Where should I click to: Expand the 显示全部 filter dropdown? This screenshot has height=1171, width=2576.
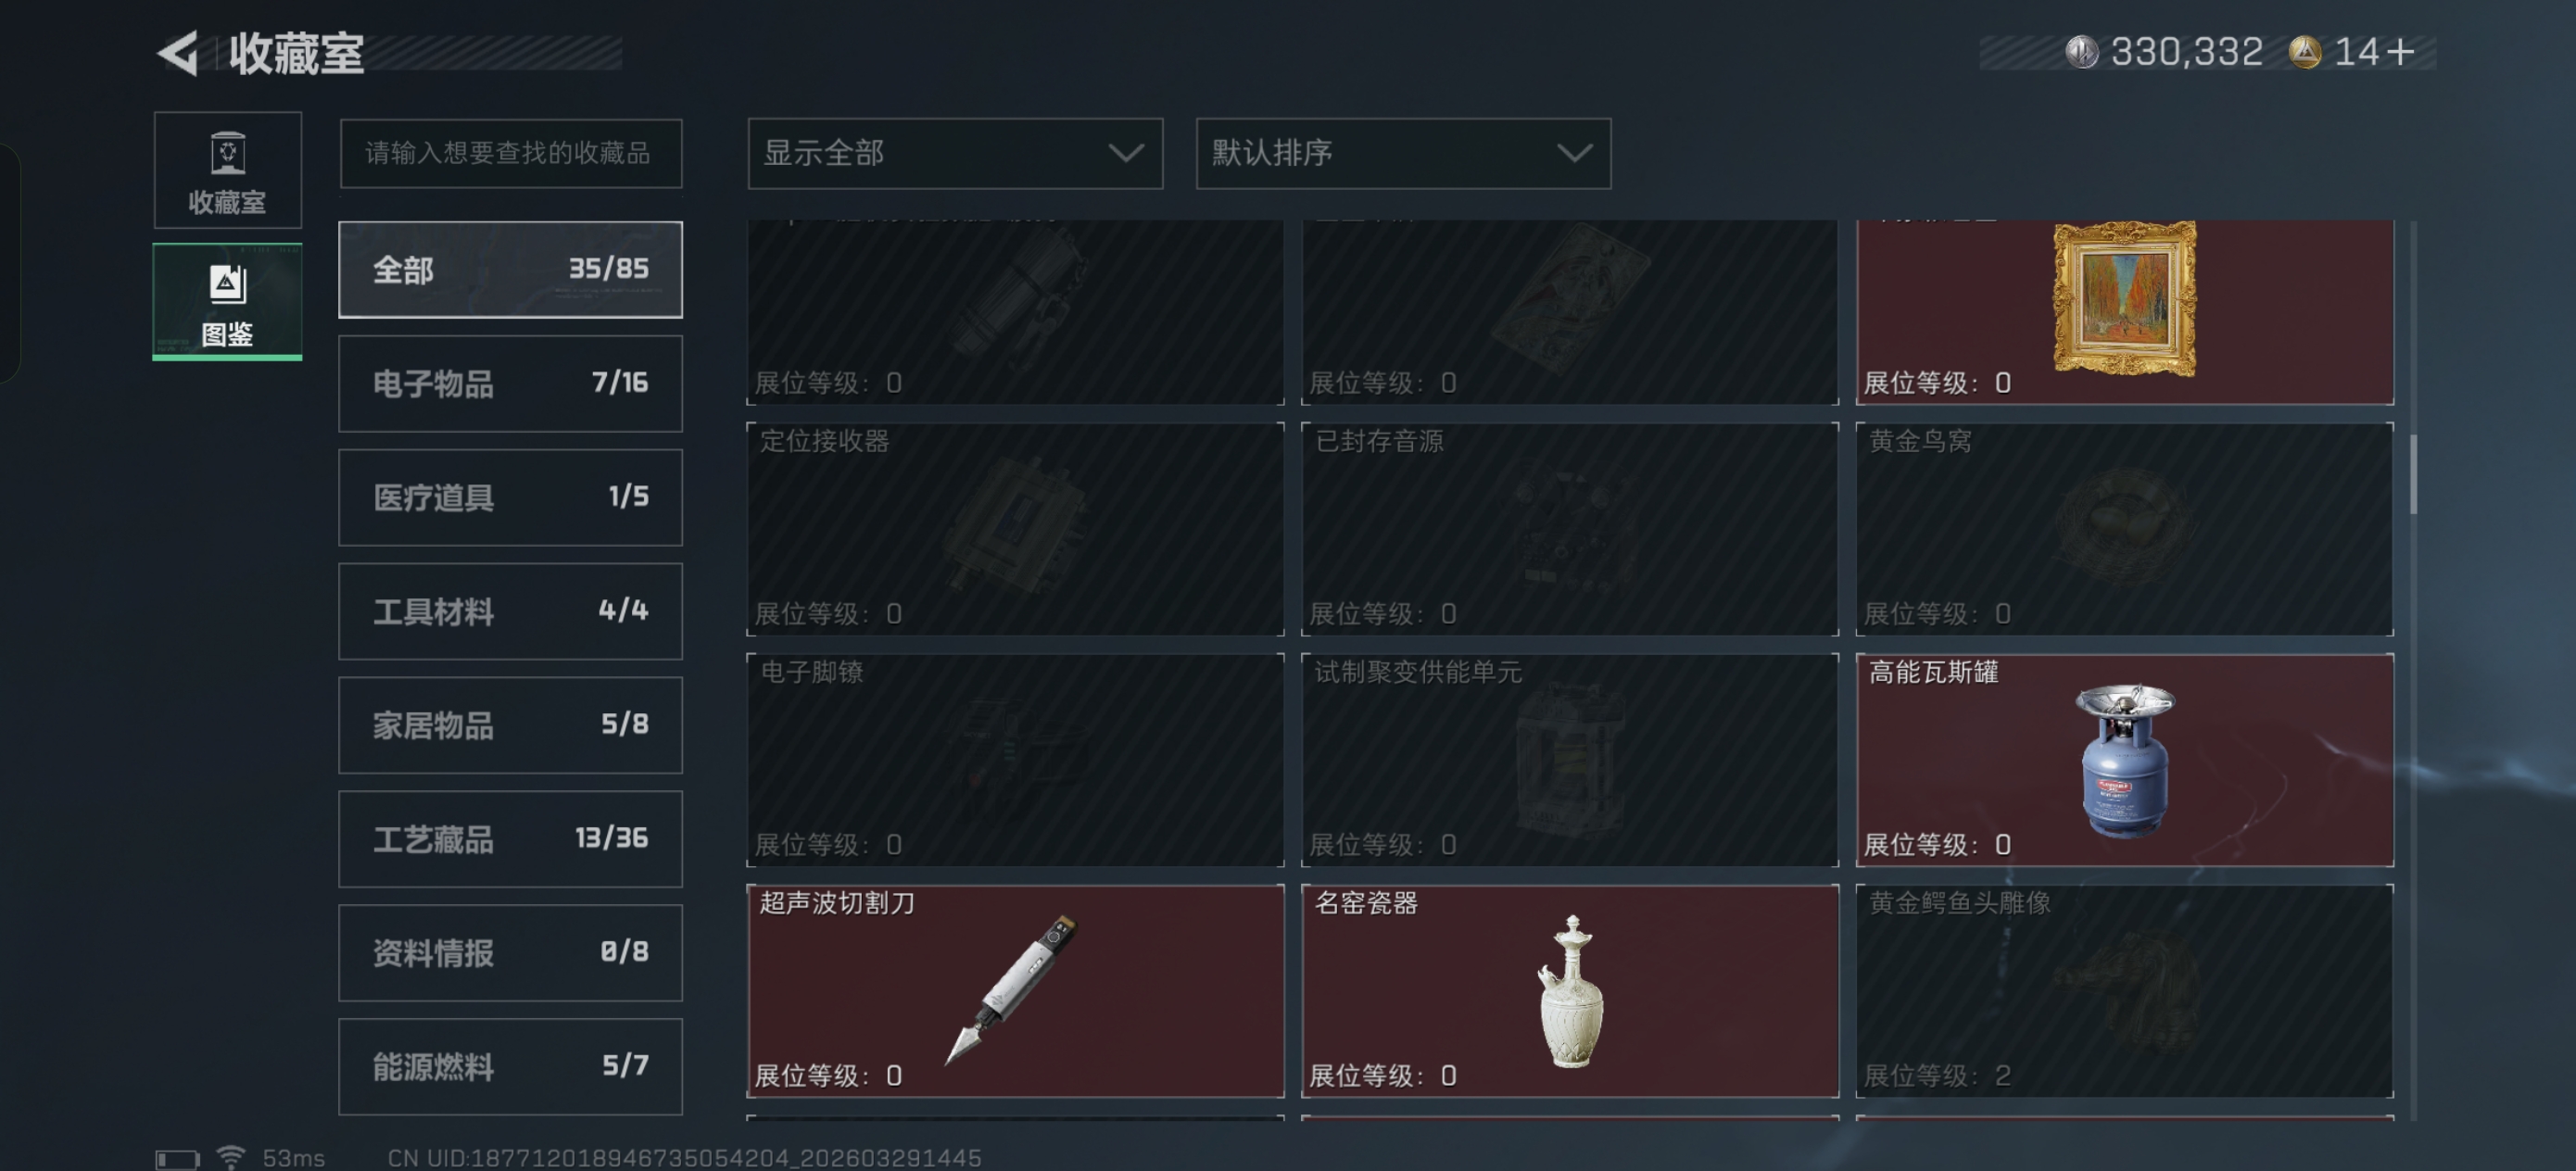[x=955, y=154]
